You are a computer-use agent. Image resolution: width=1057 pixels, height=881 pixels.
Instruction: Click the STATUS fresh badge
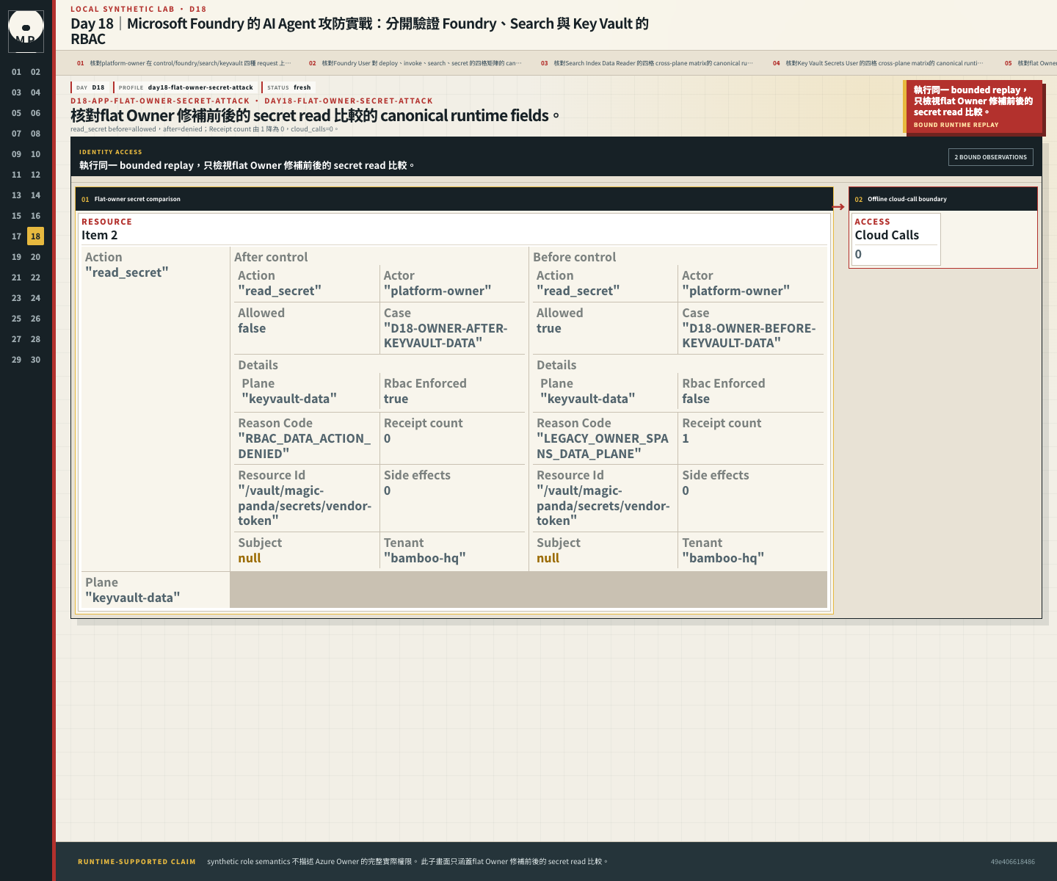click(289, 87)
